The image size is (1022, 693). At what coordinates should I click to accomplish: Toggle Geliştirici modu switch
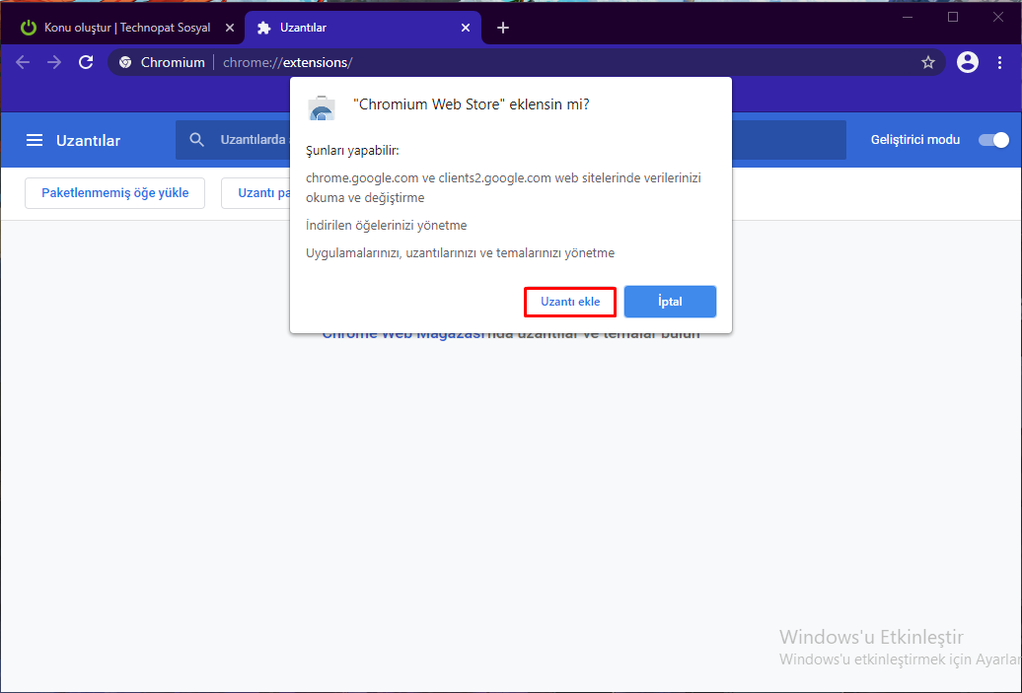994,139
